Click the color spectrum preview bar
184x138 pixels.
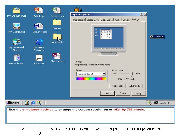(91, 79)
